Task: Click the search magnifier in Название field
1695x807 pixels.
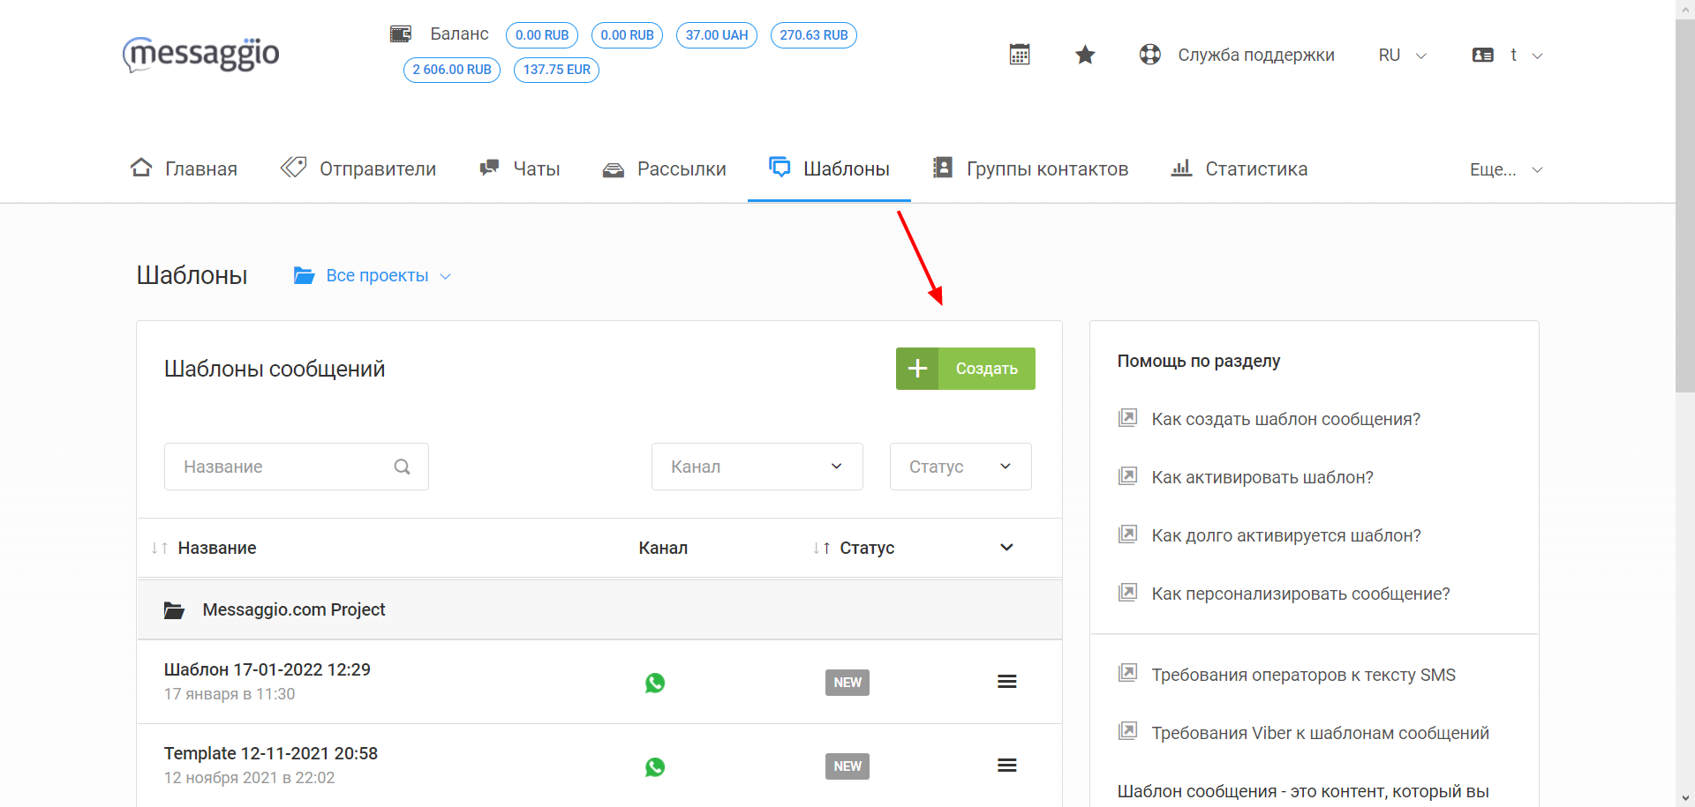Action: click(x=402, y=467)
